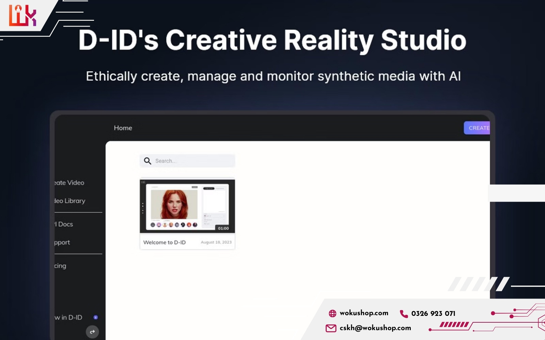Go to Video Library in sidebar
Image resolution: width=545 pixels, height=340 pixels.
point(70,201)
